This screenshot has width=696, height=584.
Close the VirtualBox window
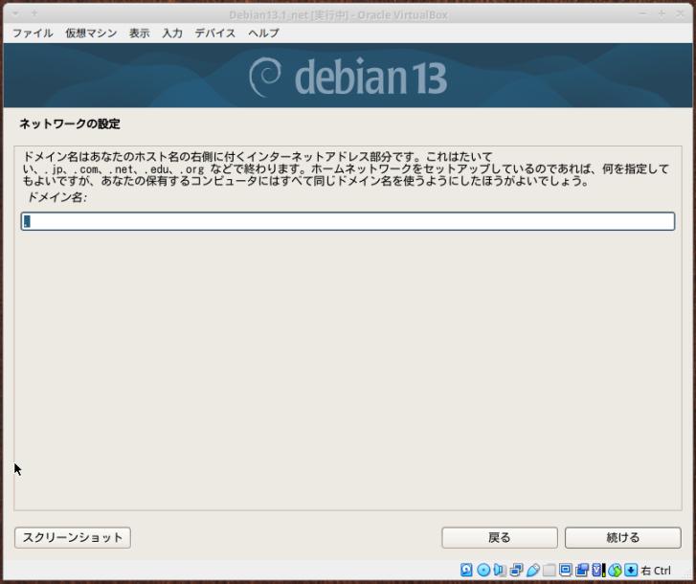pyautogui.click(x=680, y=13)
